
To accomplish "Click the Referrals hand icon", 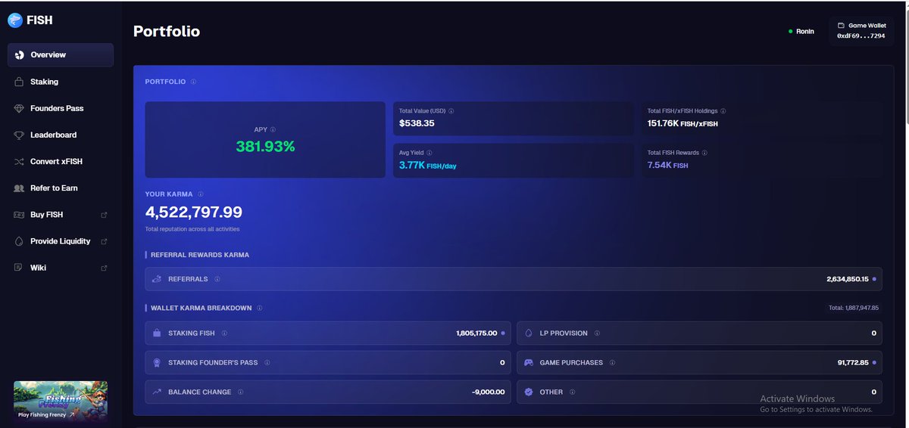I will coord(157,279).
